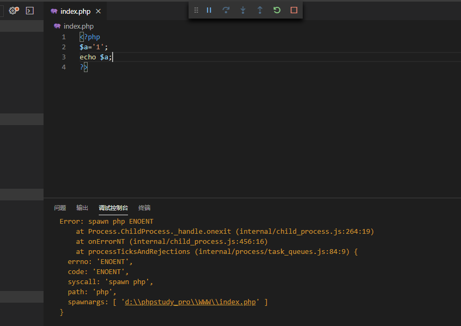Click the syscall: 'spawn php' line

110,281
